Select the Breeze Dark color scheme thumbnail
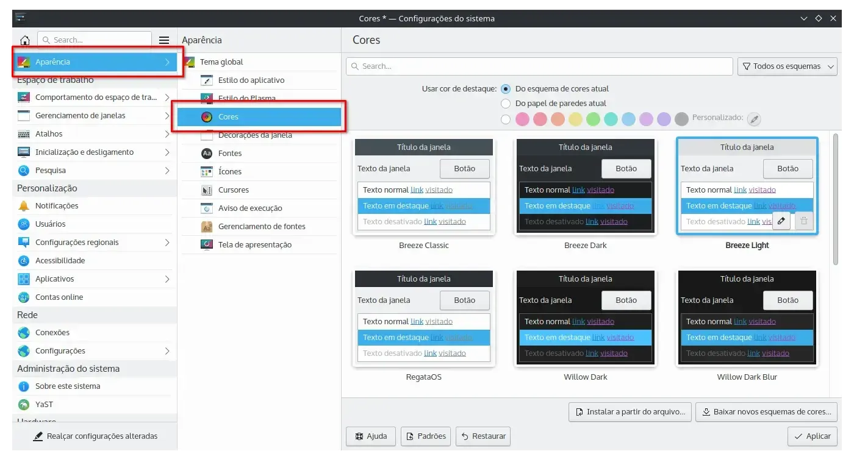Viewport: 854px width, 465px height. click(x=586, y=186)
